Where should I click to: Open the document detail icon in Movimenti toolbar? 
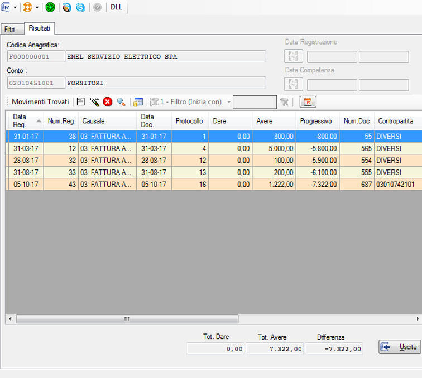pos(81,101)
